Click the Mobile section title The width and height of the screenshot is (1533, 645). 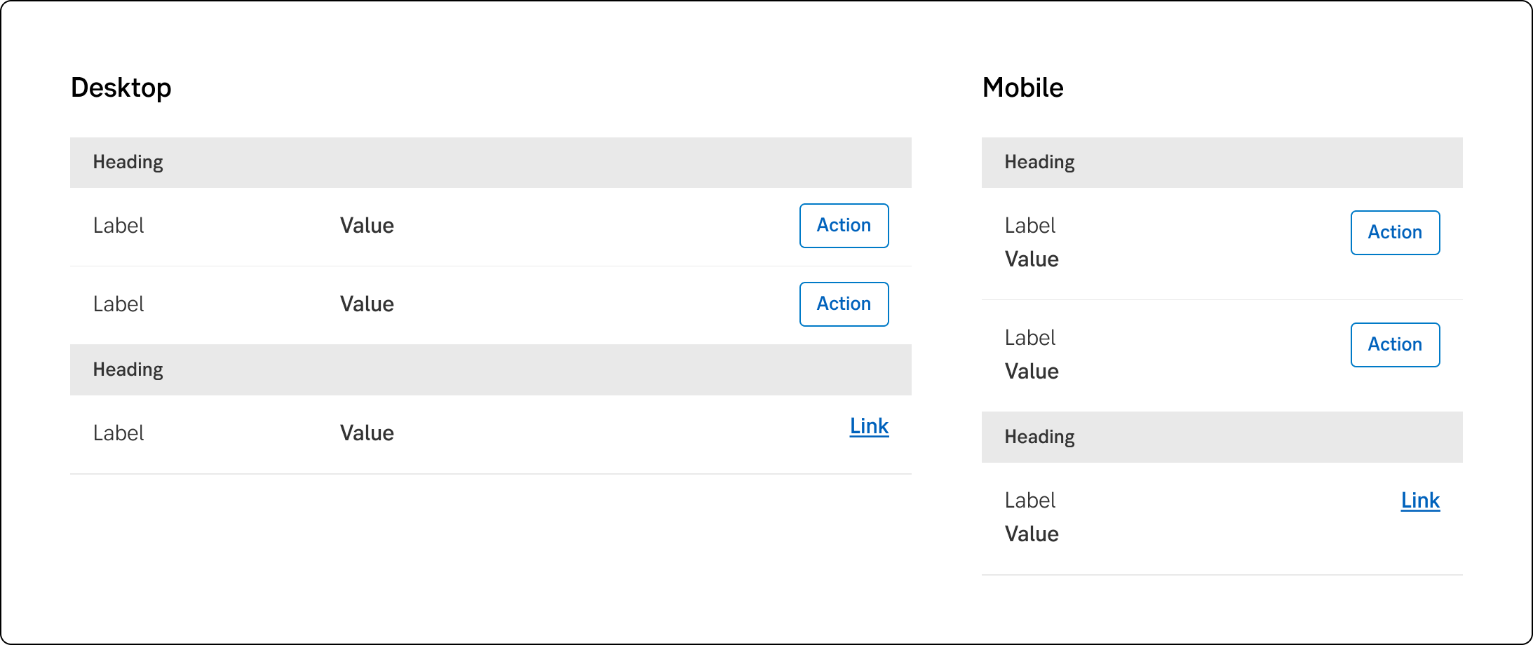(1022, 88)
